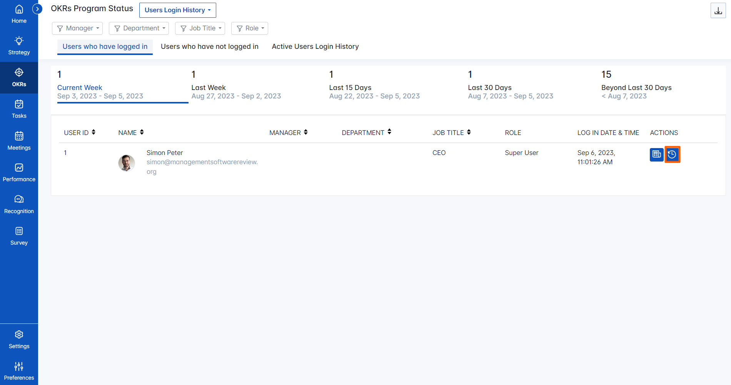Click the simon@managementsoftwarereview.org email

(x=202, y=167)
